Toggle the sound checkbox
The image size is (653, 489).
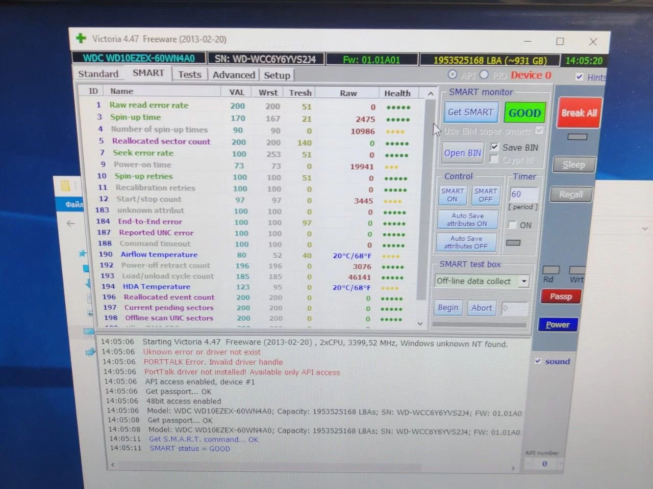538,361
